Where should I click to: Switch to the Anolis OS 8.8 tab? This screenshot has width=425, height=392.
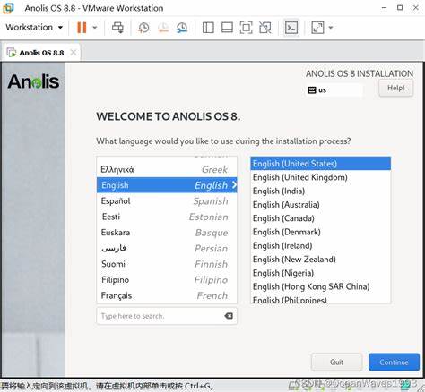tap(41, 53)
